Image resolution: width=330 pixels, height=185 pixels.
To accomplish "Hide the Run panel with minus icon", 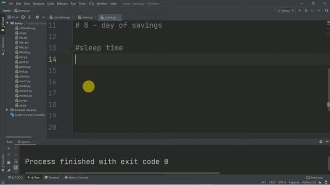I will (327, 142).
